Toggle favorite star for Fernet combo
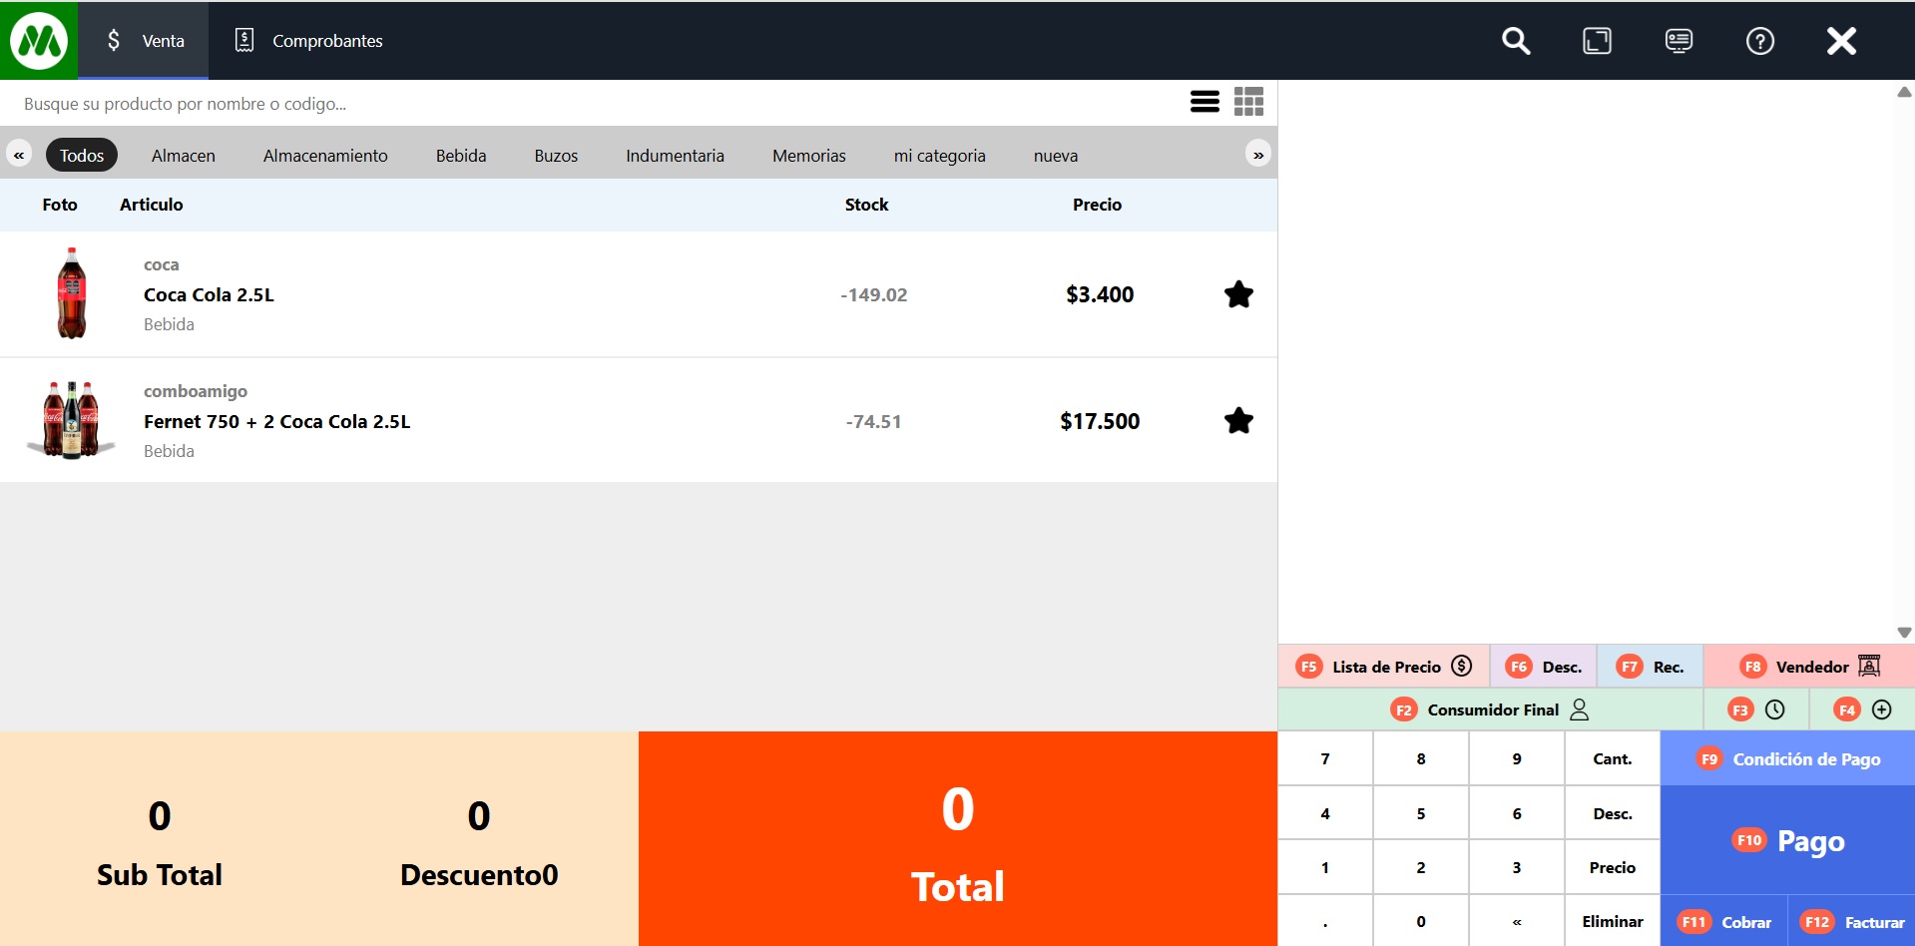This screenshot has width=1915, height=946. pos(1238,421)
